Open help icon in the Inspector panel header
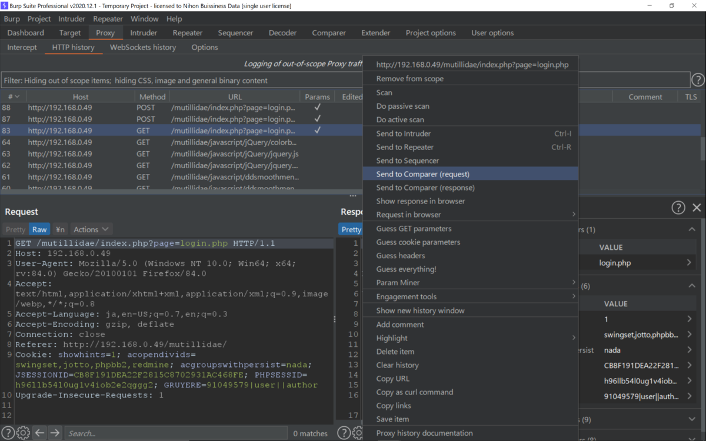The image size is (706, 441). tap(678, 207)
